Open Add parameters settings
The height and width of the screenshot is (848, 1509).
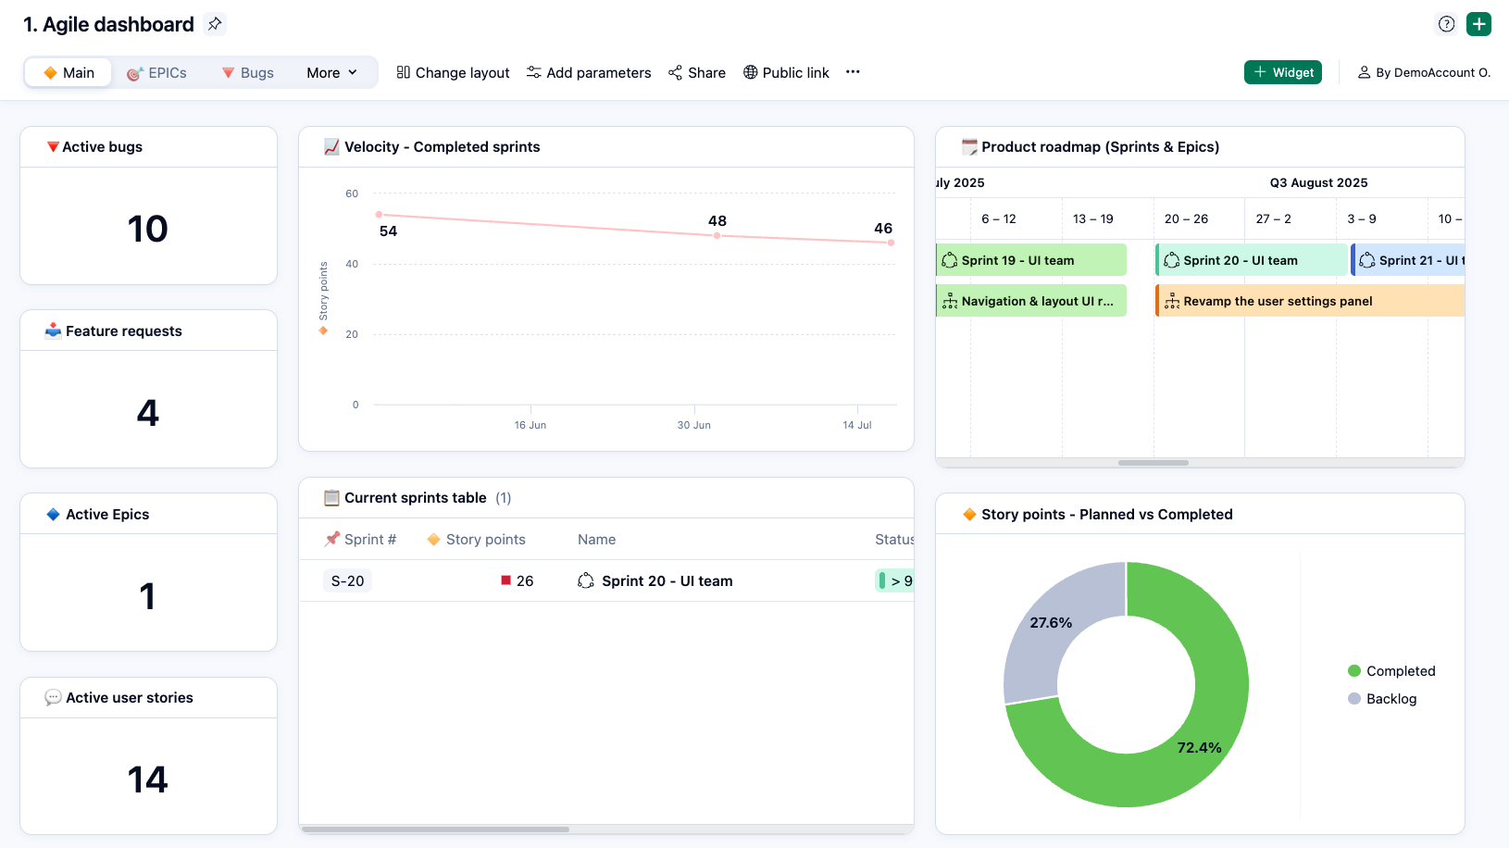pos(589,72)
